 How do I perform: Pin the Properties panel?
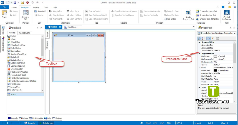(231, 28)
